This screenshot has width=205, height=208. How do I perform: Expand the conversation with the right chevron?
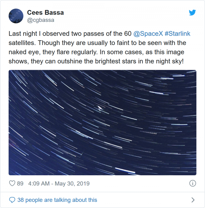click(x=193, y=200)
